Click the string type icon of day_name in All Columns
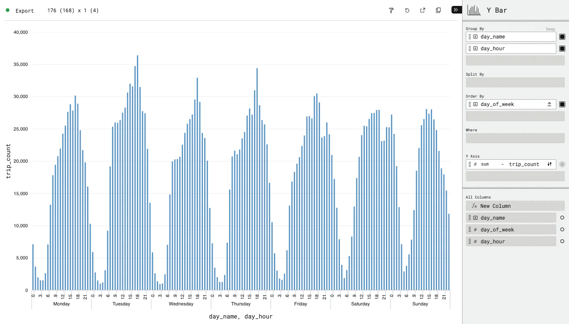This screenshot has height=324, width=569. (475, 218)
